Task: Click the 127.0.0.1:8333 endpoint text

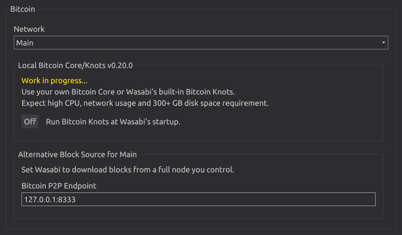Action: pyautogui.click(x=50, y=199)
